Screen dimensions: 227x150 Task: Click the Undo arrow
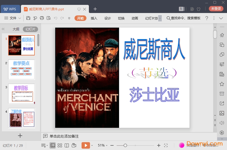(55, 18)
